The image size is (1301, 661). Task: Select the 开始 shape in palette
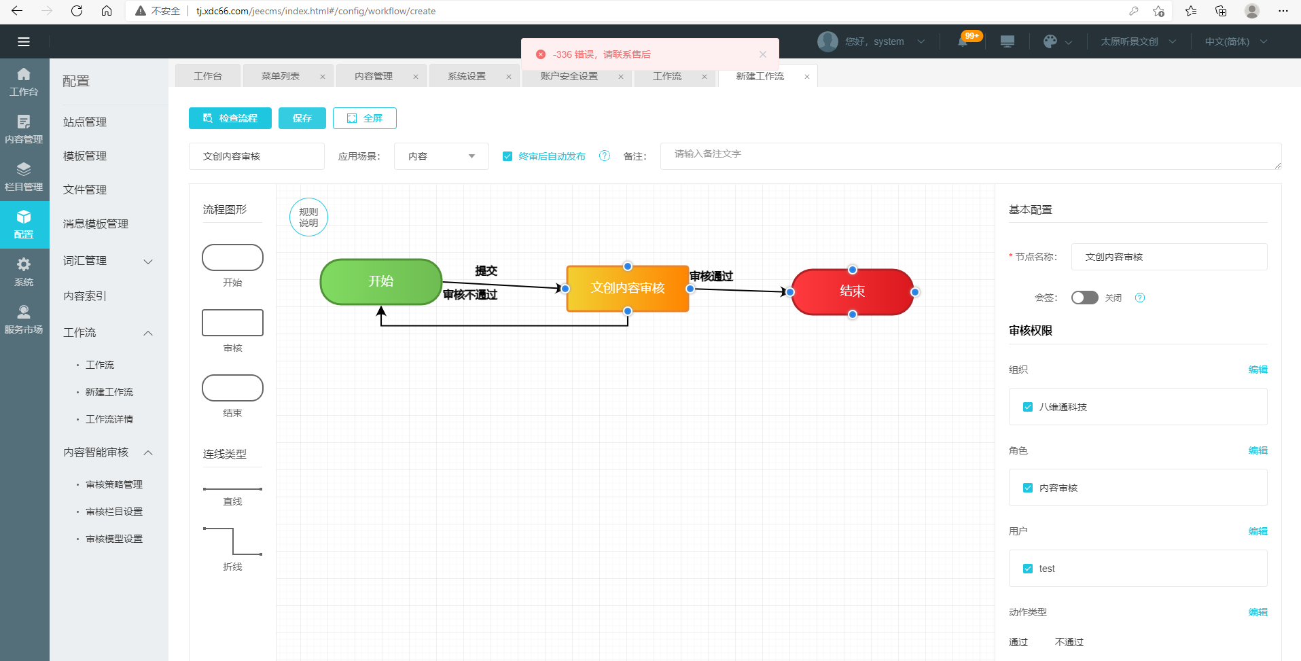pyautogui.click(x=232, y=257)
